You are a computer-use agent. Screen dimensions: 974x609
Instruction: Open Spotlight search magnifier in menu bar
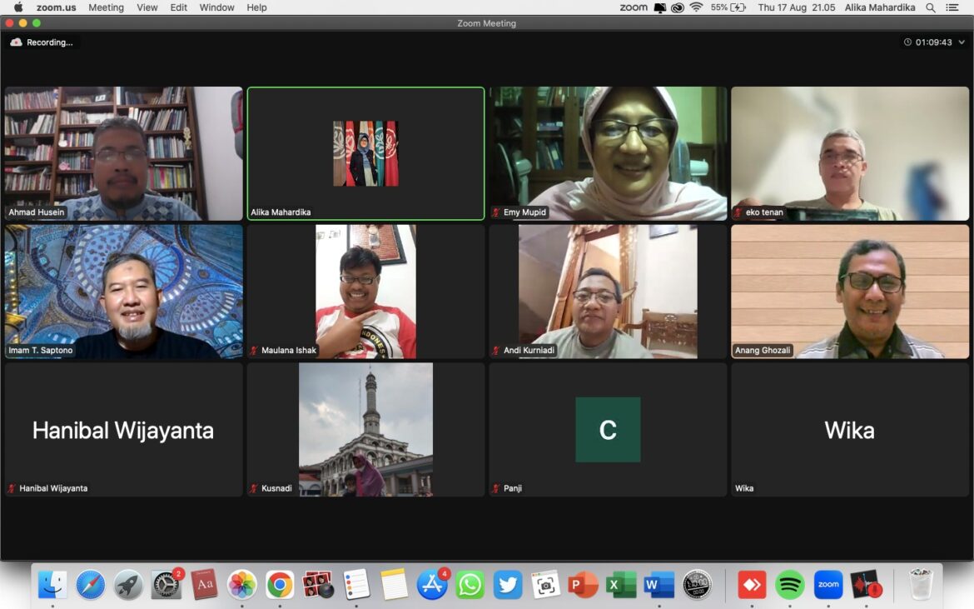[x=931, y=7]
